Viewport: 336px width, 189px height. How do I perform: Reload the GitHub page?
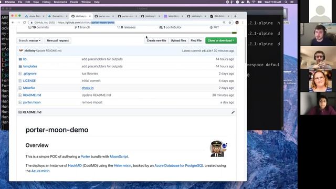click(25, 23)
